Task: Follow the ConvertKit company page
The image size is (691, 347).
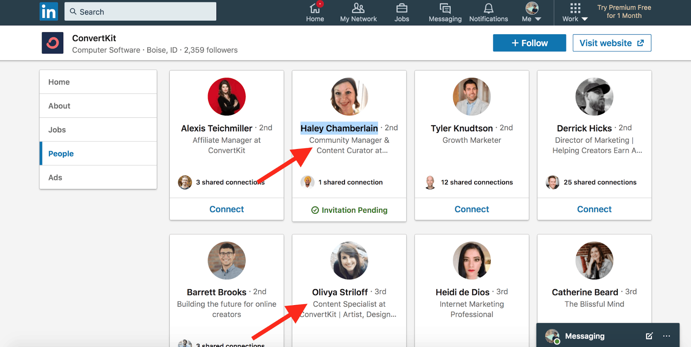Action: (x=529, y=43)
